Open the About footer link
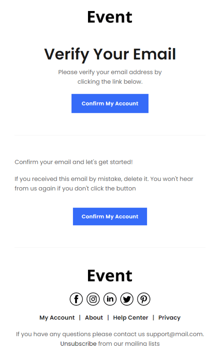 [94, 318]
